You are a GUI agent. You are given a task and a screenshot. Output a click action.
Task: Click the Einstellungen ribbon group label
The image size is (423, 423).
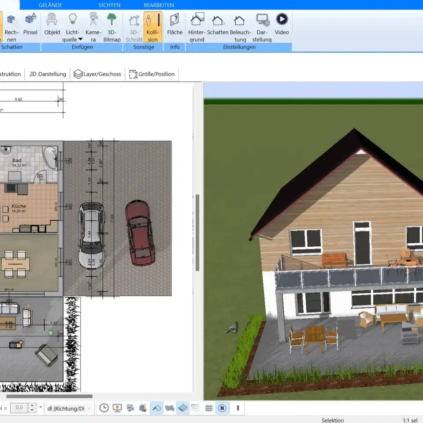tap(239, 47)
